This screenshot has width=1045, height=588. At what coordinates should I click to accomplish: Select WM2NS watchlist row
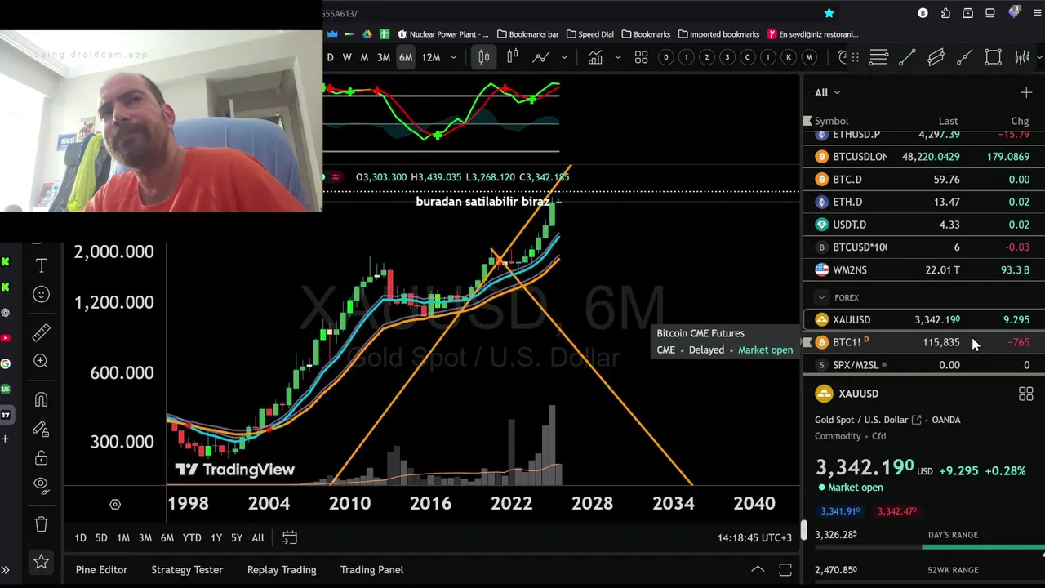(x=924, y=269)
